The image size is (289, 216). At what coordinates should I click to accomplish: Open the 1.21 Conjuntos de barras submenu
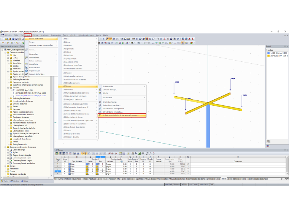(x=78, y=100)
